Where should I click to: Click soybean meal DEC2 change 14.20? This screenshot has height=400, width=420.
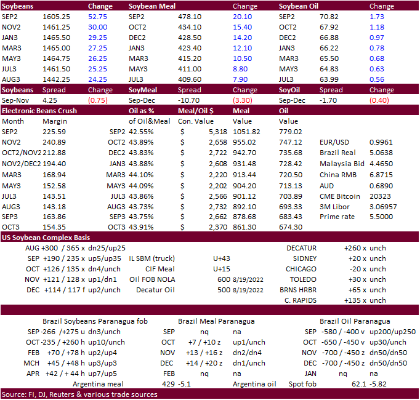tap(243, 38)
